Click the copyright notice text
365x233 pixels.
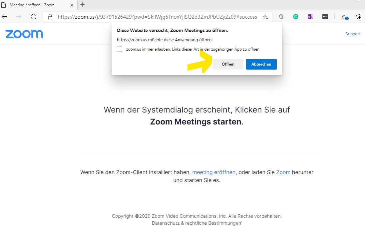click(x=197, y=216)
